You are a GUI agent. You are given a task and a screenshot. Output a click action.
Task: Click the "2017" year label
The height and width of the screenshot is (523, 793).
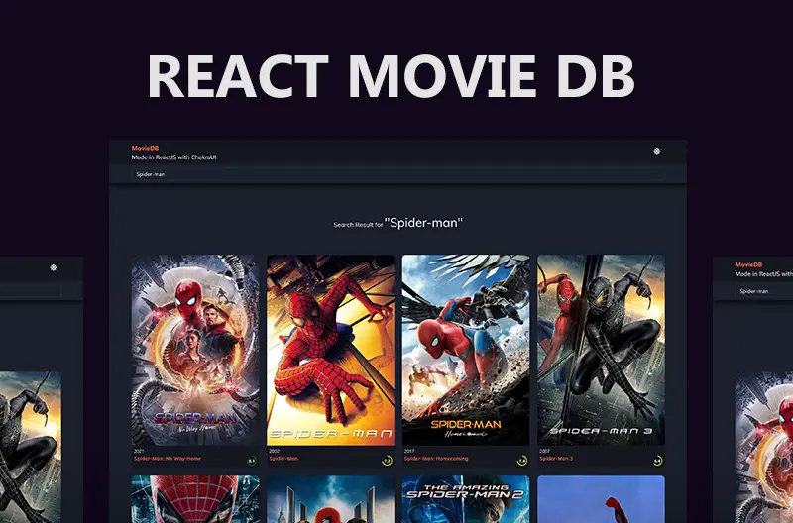coord(409,451)
